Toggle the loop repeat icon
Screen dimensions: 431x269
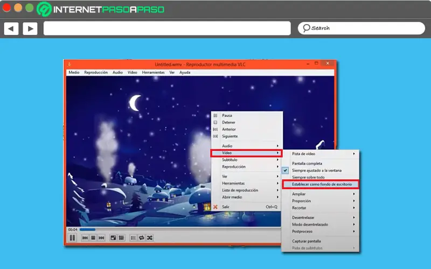click(142, 238)
